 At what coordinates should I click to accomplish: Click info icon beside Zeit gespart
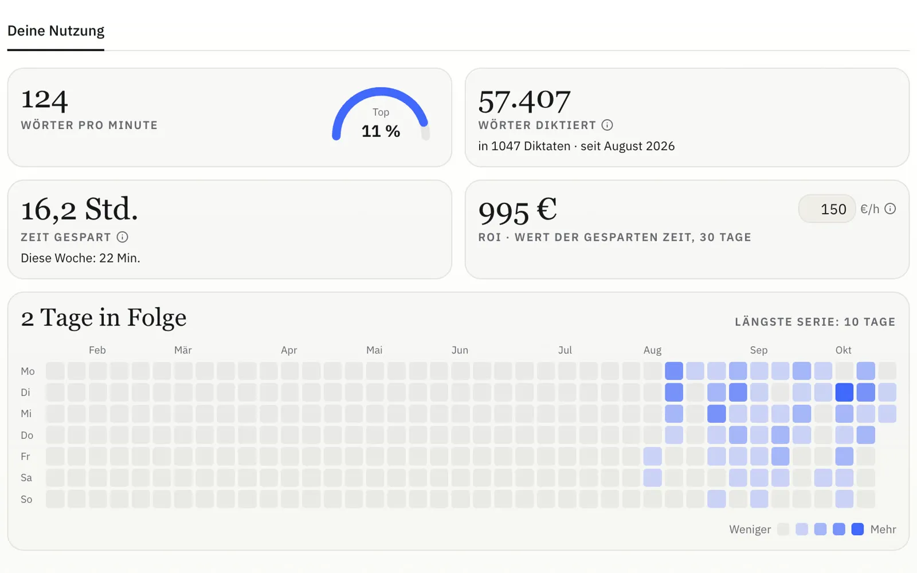(123, 237)
